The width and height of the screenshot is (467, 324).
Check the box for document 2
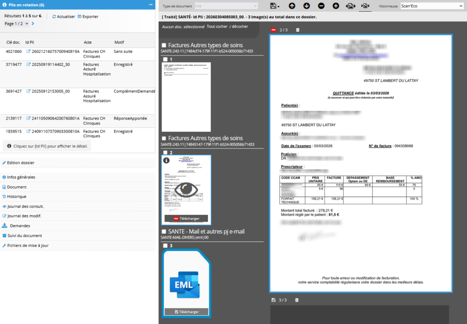(x=165, y=153)
